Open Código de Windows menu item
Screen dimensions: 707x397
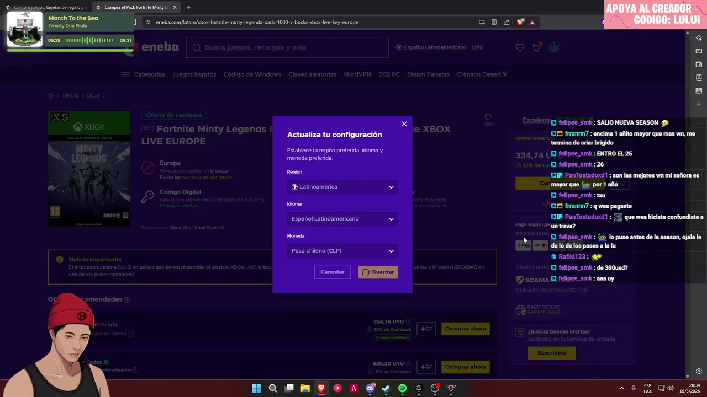(252, 74)
